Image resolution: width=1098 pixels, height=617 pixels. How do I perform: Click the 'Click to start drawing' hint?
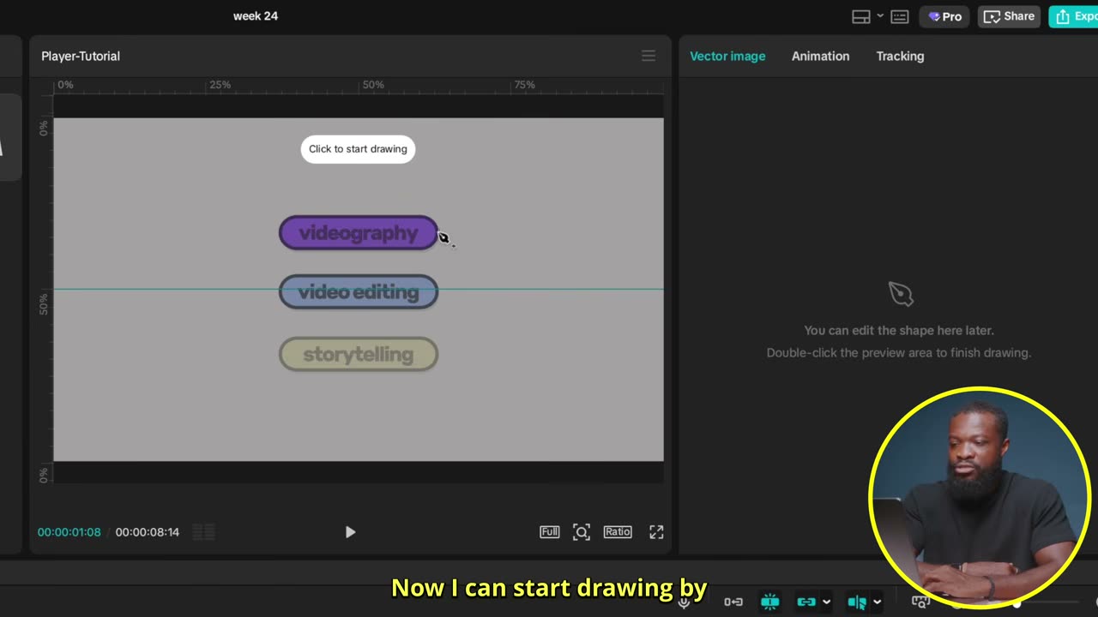[x=358, y=149]
